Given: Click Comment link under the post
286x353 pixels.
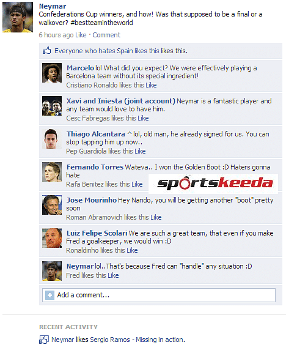Looking at the screenshot, I should [106, 35].
